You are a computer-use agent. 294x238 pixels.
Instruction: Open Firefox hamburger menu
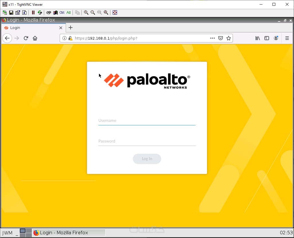click(287, 38)
